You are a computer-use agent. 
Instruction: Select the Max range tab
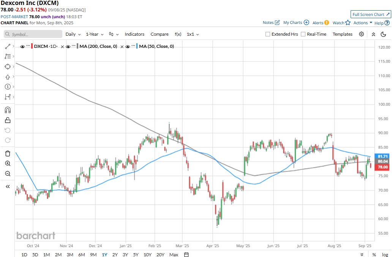pyautogui.click(x=174, y=254)
